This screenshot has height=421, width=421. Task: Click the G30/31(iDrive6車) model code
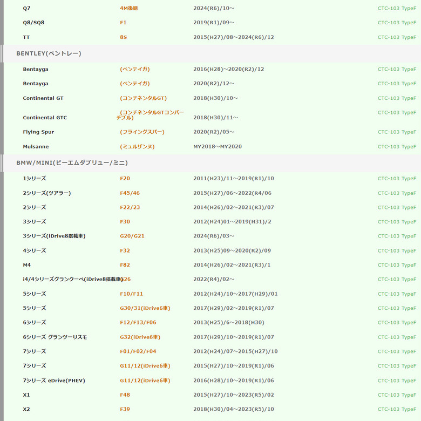click(145, 308)
